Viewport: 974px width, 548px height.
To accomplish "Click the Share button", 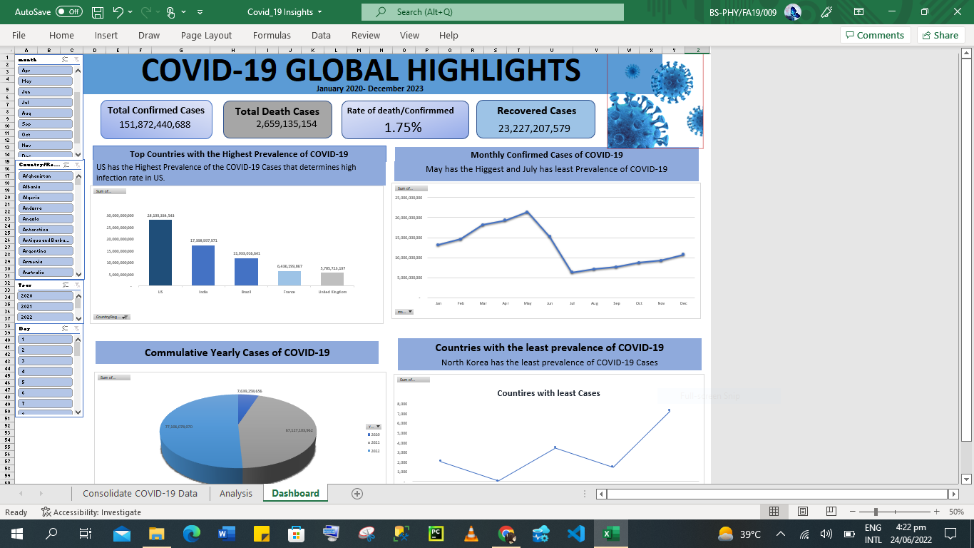I will pyautogui.click(x=940, y=35).
